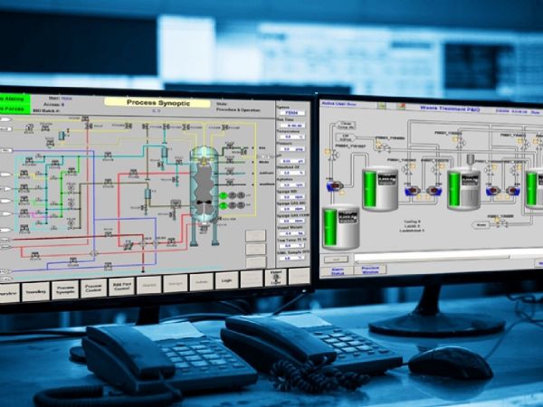Click the green level bar of second tank

coord(368,188)
